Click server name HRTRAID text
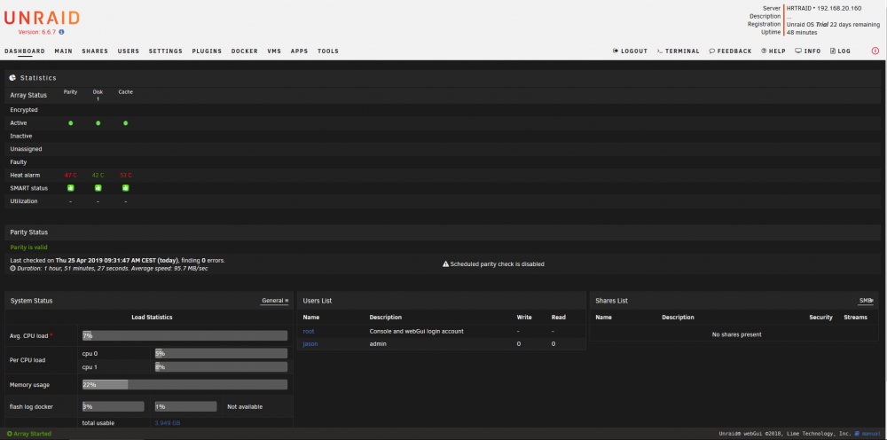Image resolution: width=887 pixels, height=440 pixels. coord(800,9)
